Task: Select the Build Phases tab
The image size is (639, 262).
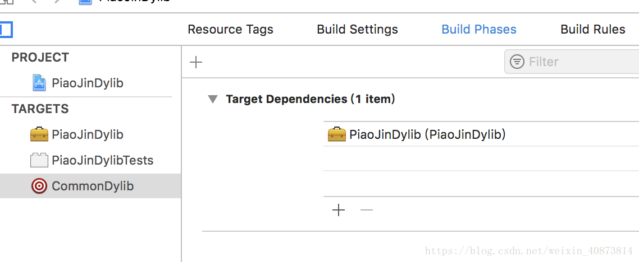Action: click(479, 29)
